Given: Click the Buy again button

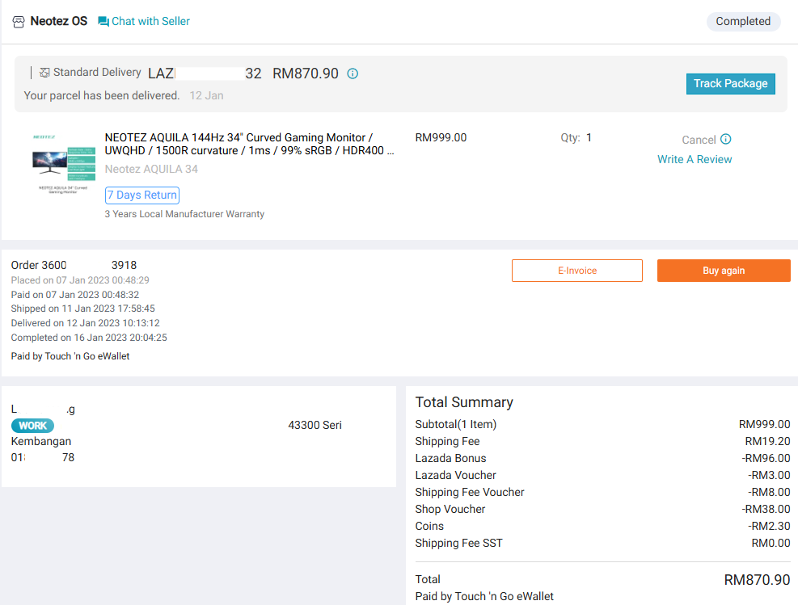Looking at the screenshot, I should click(x=724, y=271).
